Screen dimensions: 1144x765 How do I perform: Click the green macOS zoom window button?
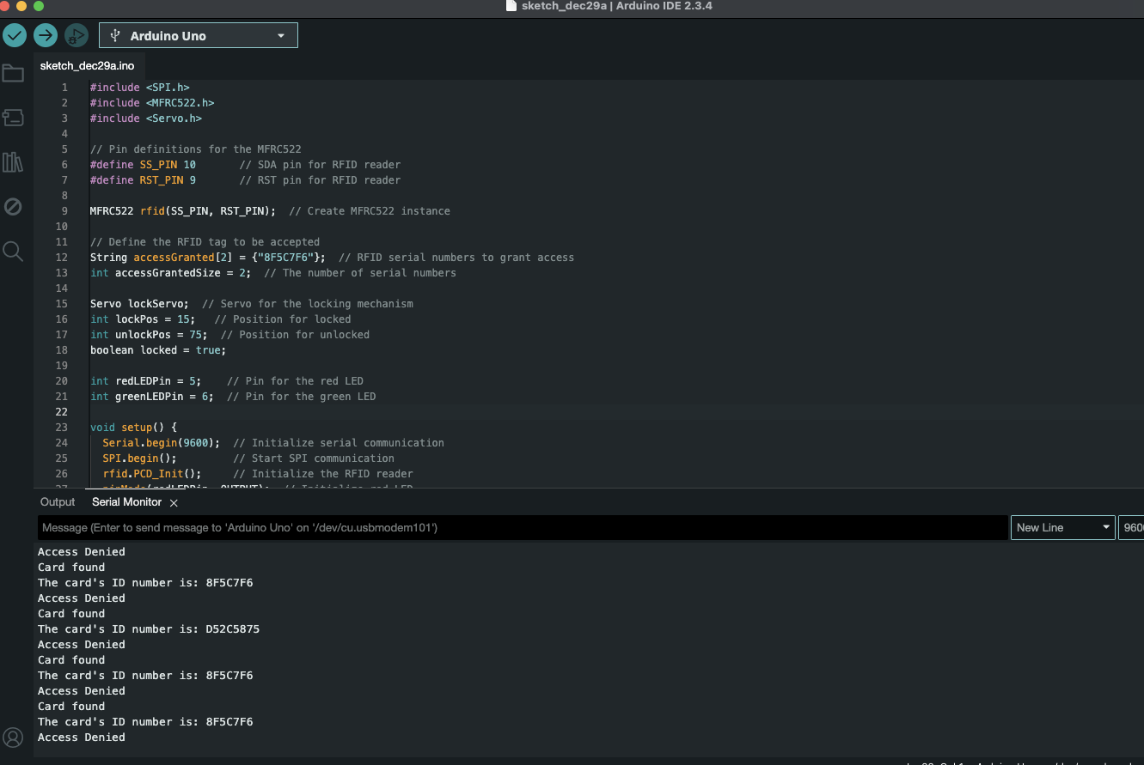[38, 6]
